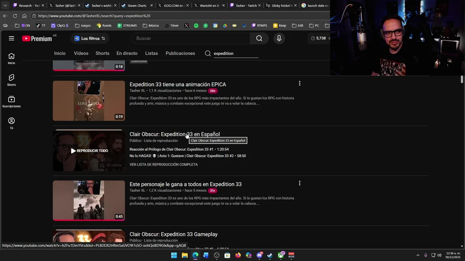Click the channel search field containing 'expedition'
This screenshot has width=465, height=261.
(x=236, y=54)
